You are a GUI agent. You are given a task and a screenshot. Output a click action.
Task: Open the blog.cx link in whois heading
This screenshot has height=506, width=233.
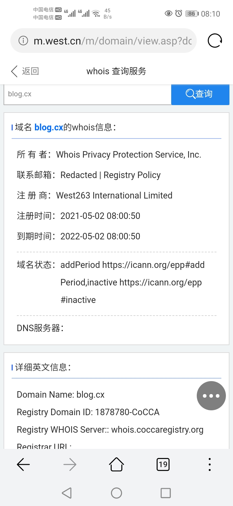(x=49, y=127)
